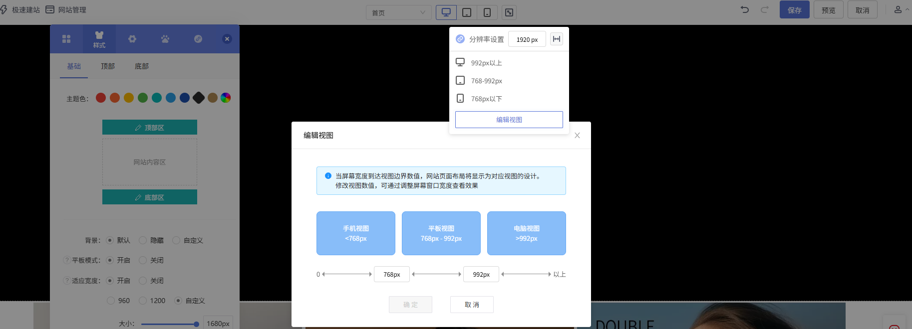Open the grid modules icon in side panel

[x=66, y=39]
